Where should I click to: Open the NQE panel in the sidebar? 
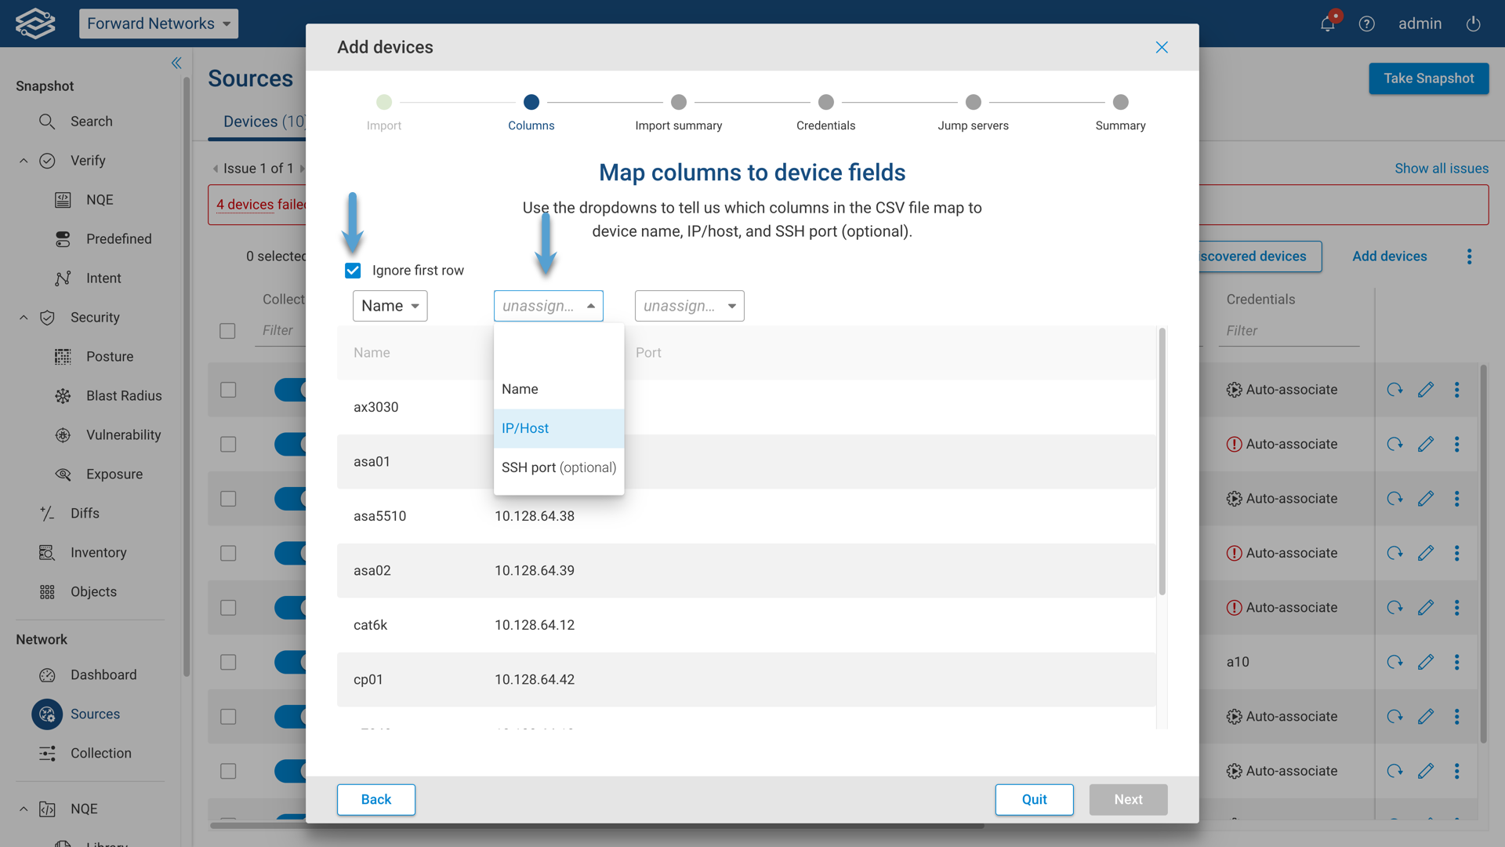pos(99,199)
